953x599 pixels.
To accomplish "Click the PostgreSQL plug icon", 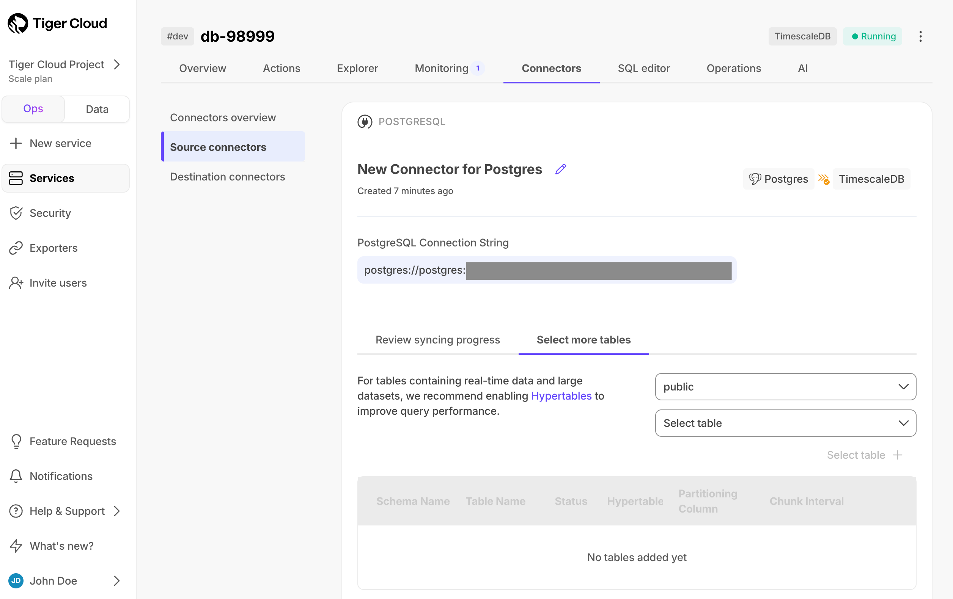I will click(x=365, y=122).
